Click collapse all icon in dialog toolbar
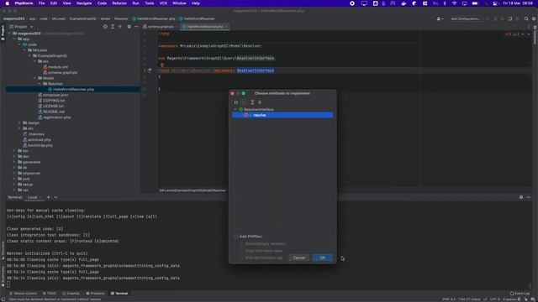The image size is (538, 302). [260, 102]
